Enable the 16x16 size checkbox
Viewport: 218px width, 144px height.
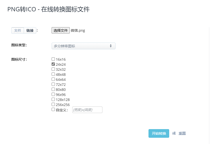click(x=53, y=59)
